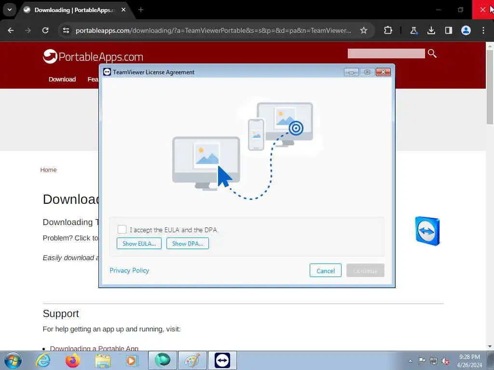Click the TeamViewer app logo on the page

click(x=427, y=231)
